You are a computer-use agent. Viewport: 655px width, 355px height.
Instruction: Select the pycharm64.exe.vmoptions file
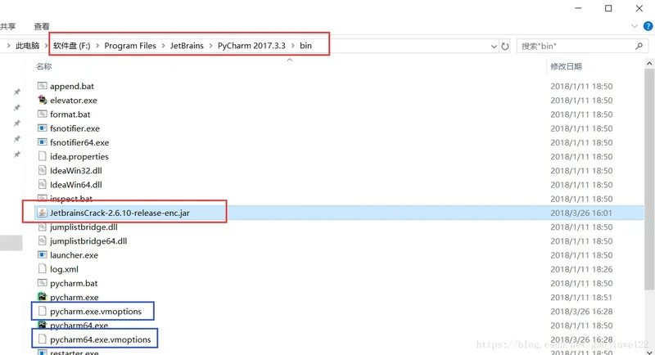coord(100,339)
